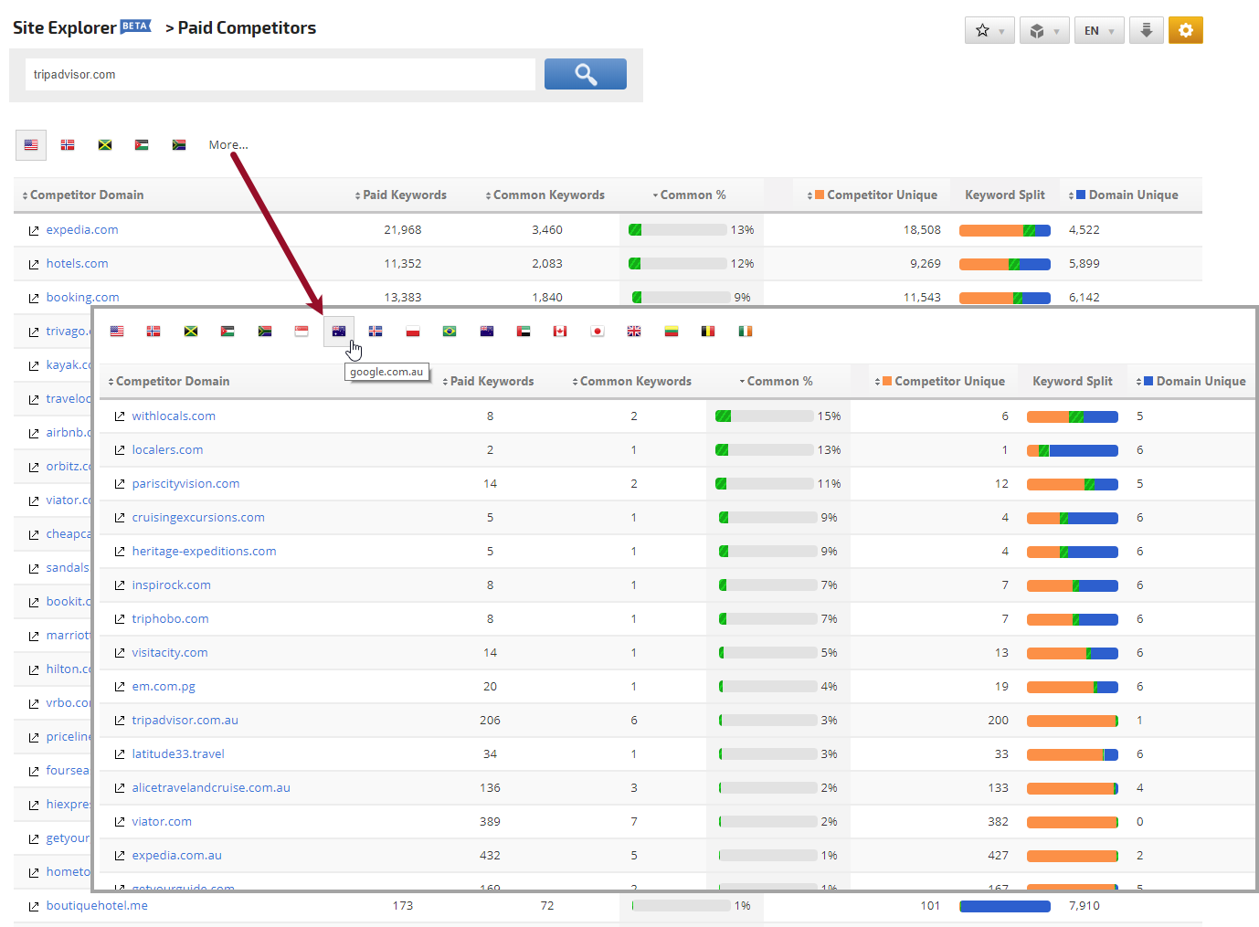Click More... to show more countries
Image resolution: width=1259 pixels, height=927 pixels.
click(228, 145)
